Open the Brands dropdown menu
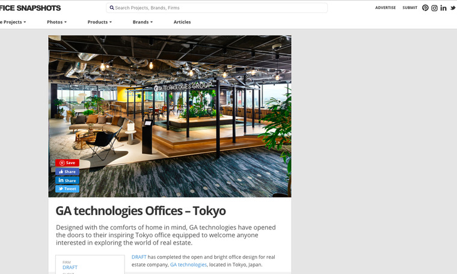Viewport: 457px width, 274px height. [143, 22]
